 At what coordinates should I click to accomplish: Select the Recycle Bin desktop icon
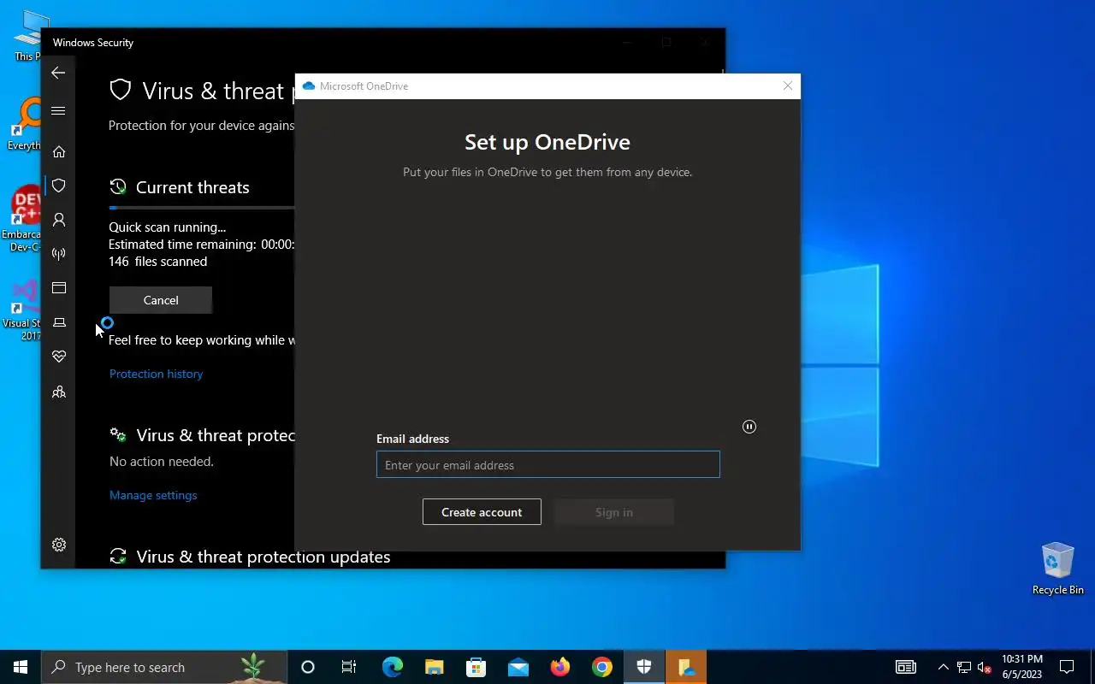1058,569
